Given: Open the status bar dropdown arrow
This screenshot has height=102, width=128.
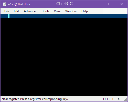Looking at the screenshot, I should click(122, 99).
